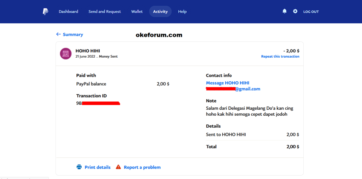This screenshot has width=362, height=179.
Task: Open the Help menu item
Action: coord(182,12)
